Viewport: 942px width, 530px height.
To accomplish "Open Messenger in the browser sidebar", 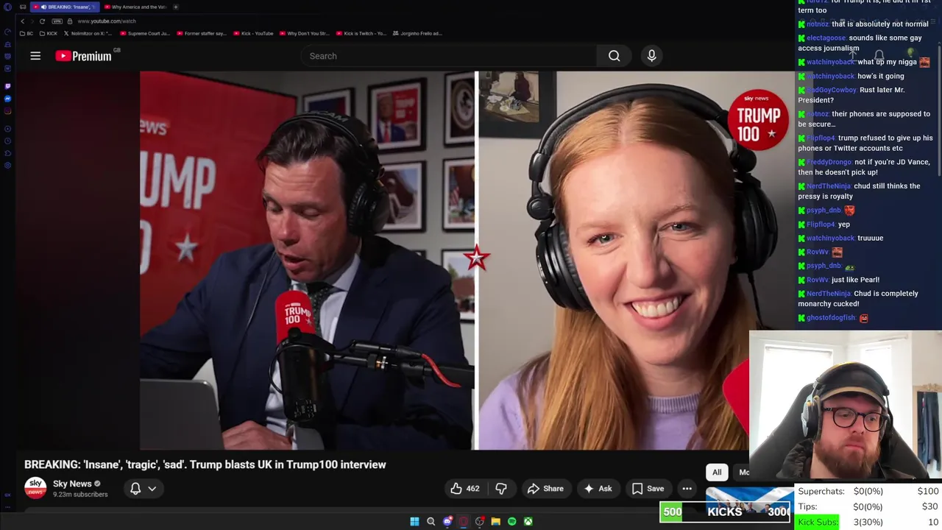I will pyautogui.click(x=7, y=99).
